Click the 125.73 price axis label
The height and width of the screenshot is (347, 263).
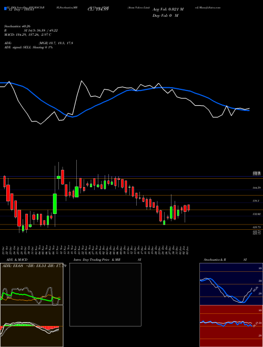[x=257, y=227]
